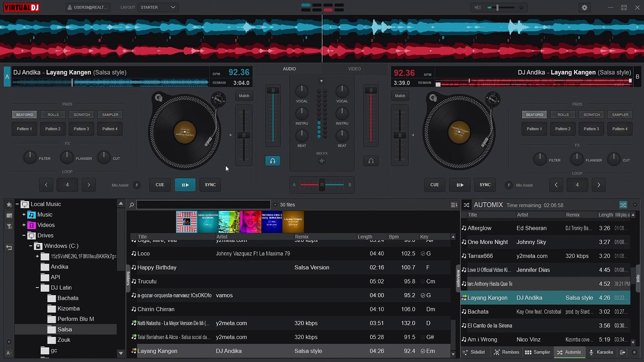This screenshot has width=644, height=362.
Task: Open the Remixes tab
Action: [x=506, y=352]
